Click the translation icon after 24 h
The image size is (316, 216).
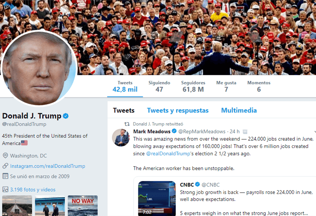coord(245,132)
